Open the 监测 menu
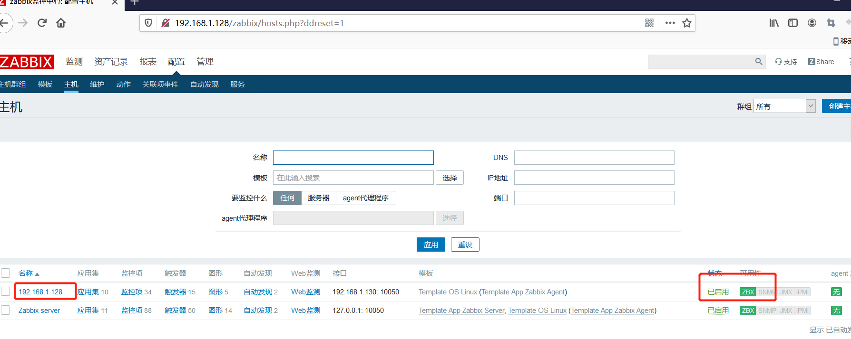 point(74,62)
